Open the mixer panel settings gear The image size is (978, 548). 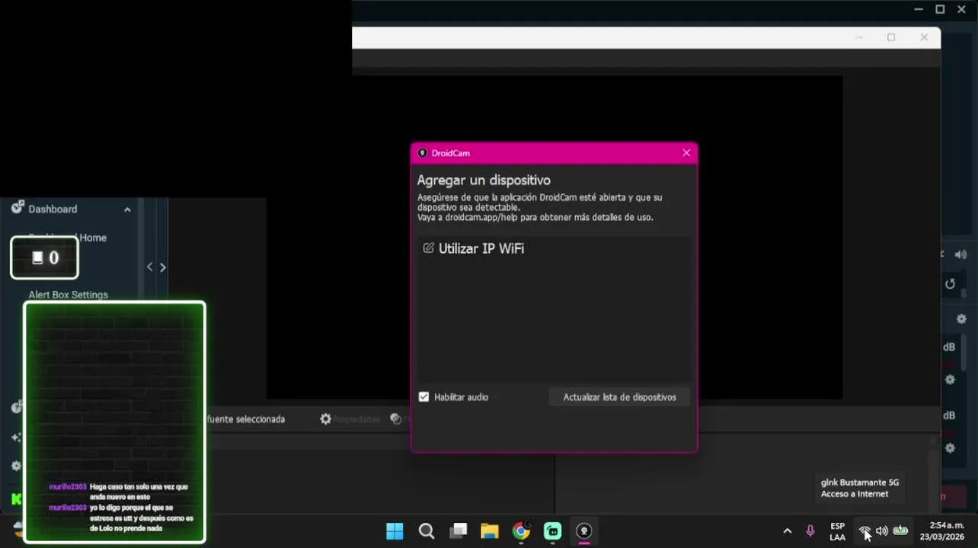(x=961, y=319)
